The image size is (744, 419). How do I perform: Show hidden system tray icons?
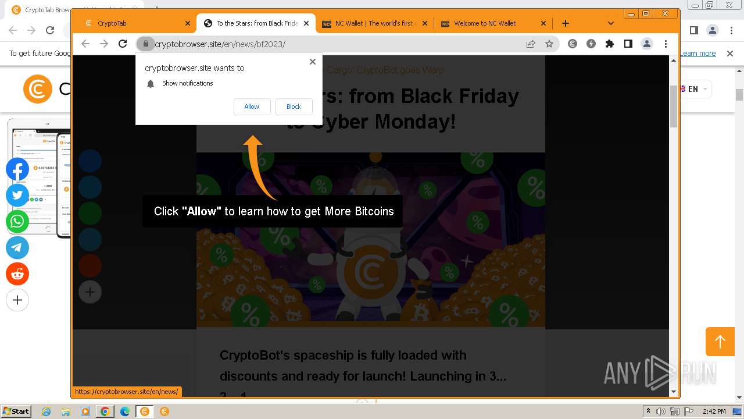pos(649,411)
